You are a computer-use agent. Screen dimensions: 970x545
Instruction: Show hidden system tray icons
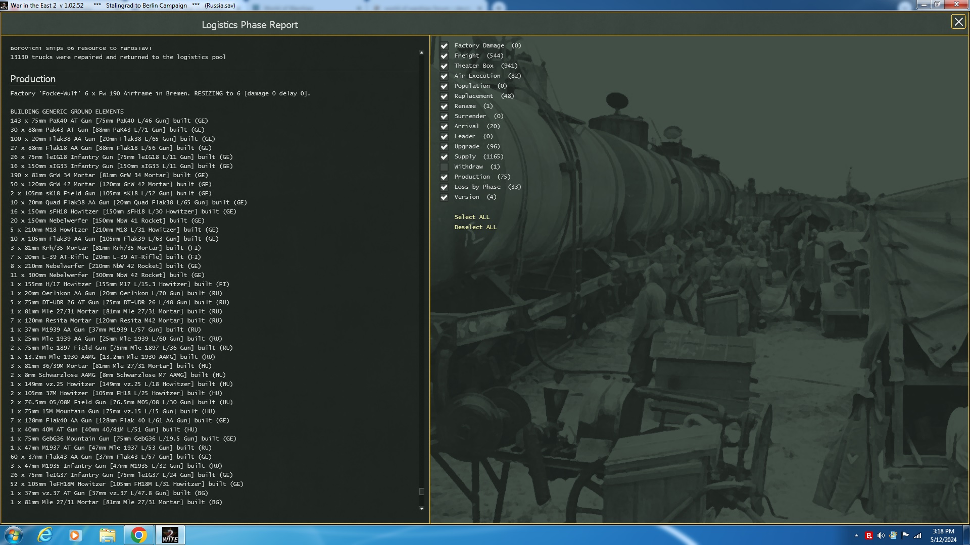point(856,535)
